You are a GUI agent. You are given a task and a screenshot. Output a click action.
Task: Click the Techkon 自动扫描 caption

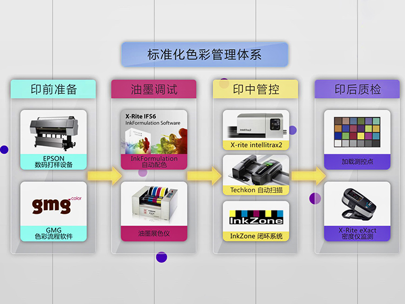256,190
